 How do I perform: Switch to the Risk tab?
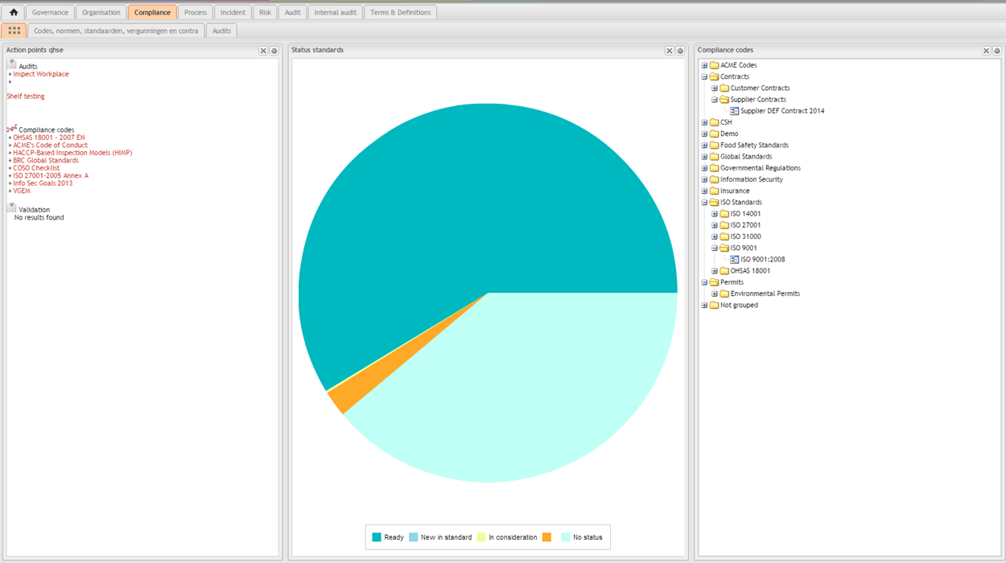265,12
